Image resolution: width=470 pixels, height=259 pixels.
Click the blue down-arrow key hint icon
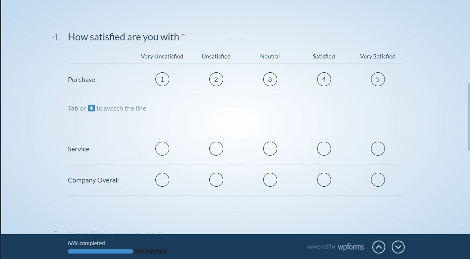91,108
